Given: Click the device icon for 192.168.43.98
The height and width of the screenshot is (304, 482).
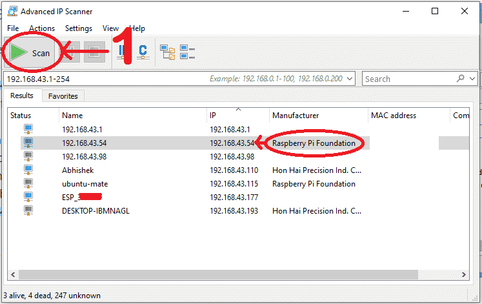Looking at the screenshot, I should tap(28, 156).
